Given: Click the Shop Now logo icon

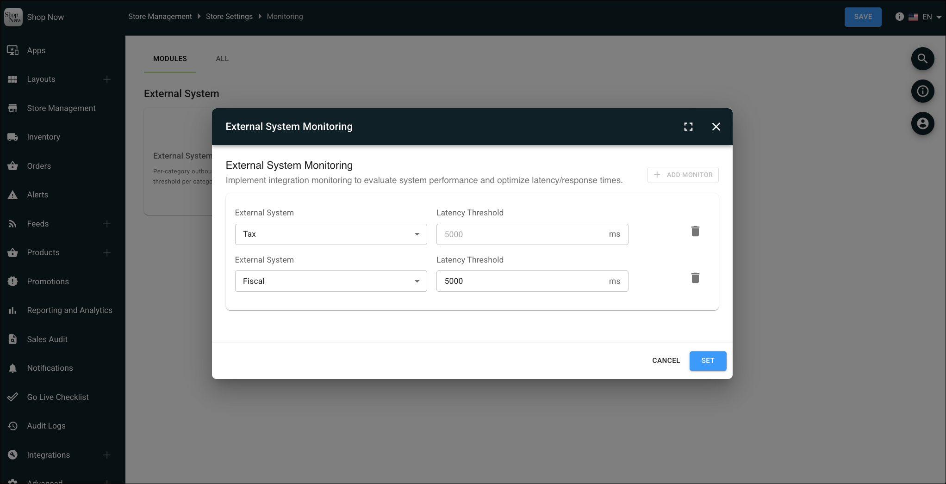Looking at the screenshot, I should (x=13, y=17).
